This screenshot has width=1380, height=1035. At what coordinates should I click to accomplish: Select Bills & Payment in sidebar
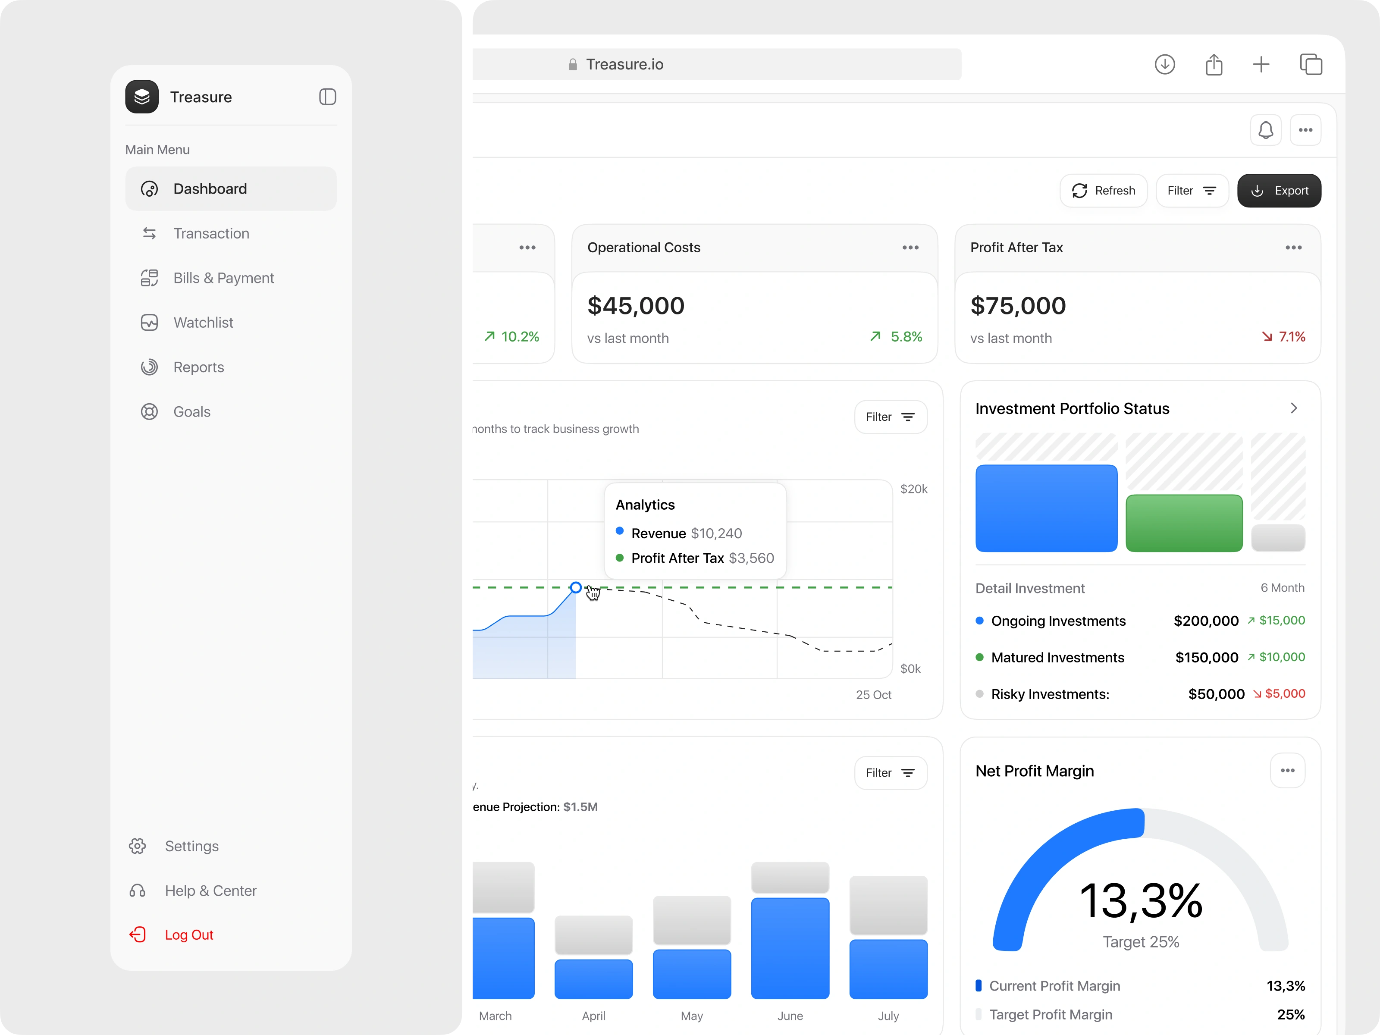tap(223, 278)
